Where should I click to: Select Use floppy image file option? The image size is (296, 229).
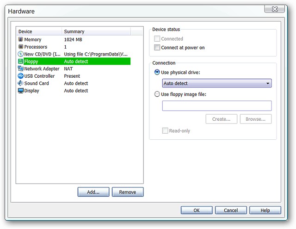pos(157,94)
